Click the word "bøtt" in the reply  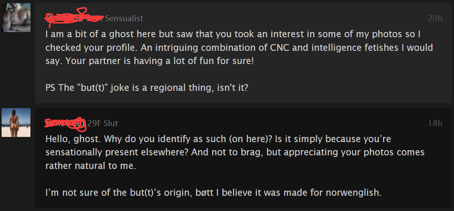[205, 193]
